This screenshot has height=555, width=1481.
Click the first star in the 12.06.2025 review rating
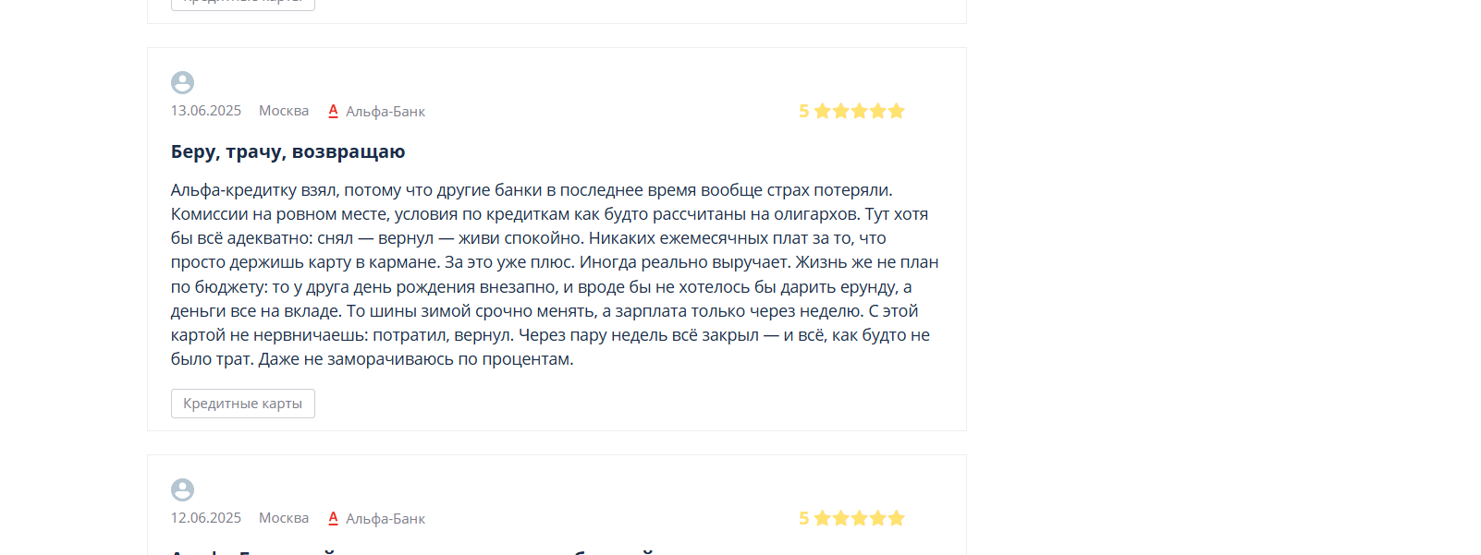[x=822, y=518]
